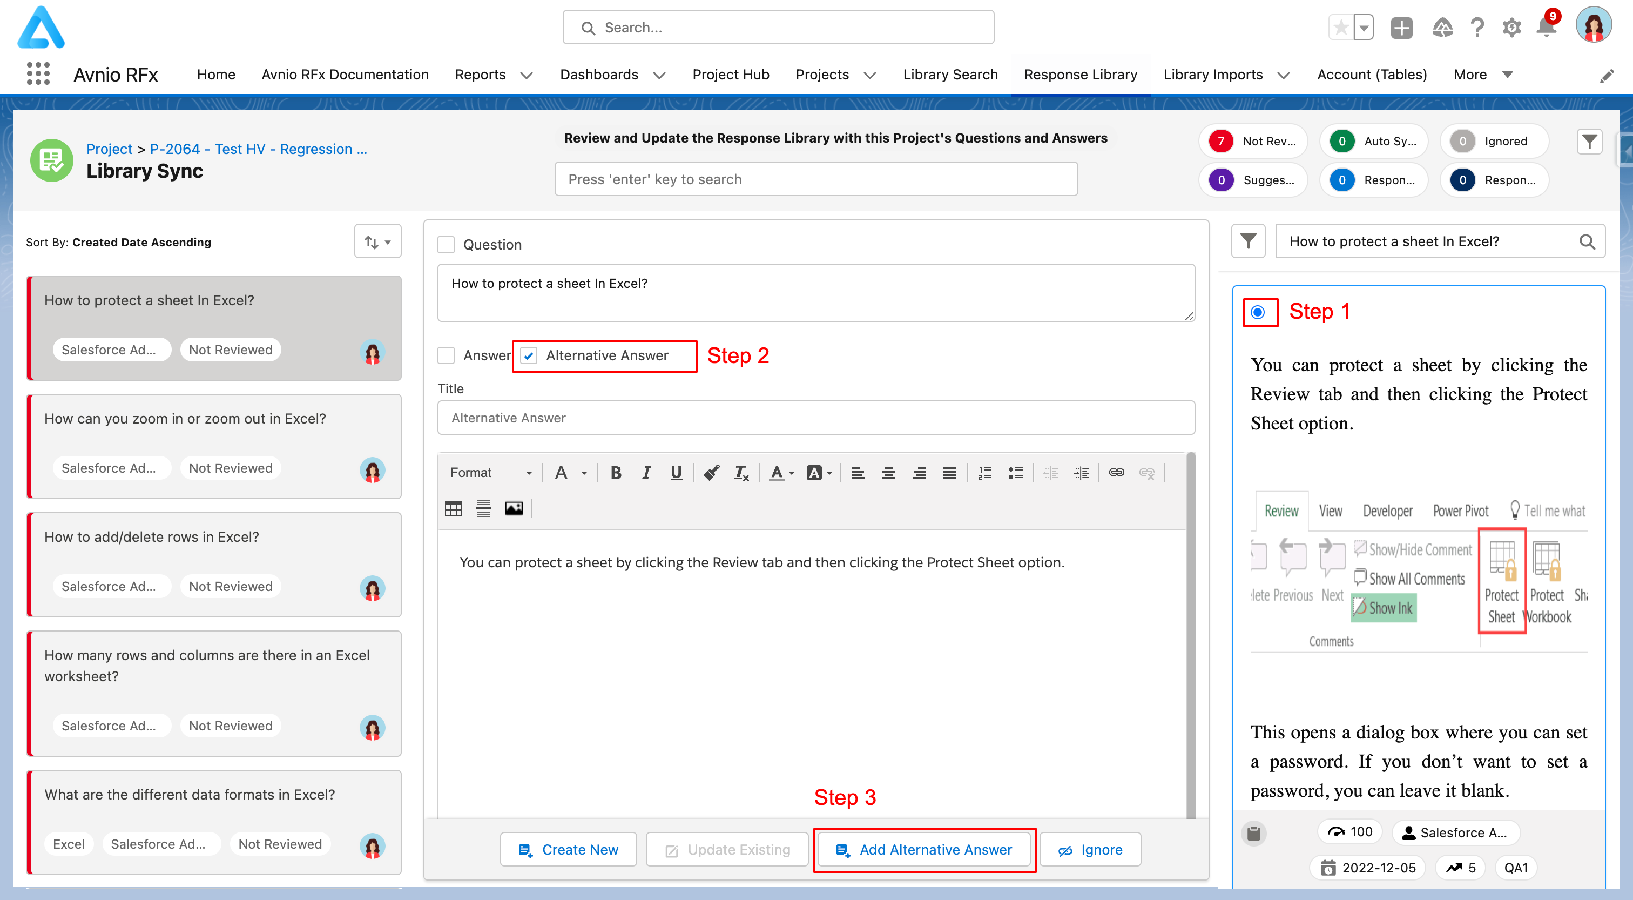The image size is (1633, 900).
Task: Open the App Launcher dots grid
Action: pos(38,74)
